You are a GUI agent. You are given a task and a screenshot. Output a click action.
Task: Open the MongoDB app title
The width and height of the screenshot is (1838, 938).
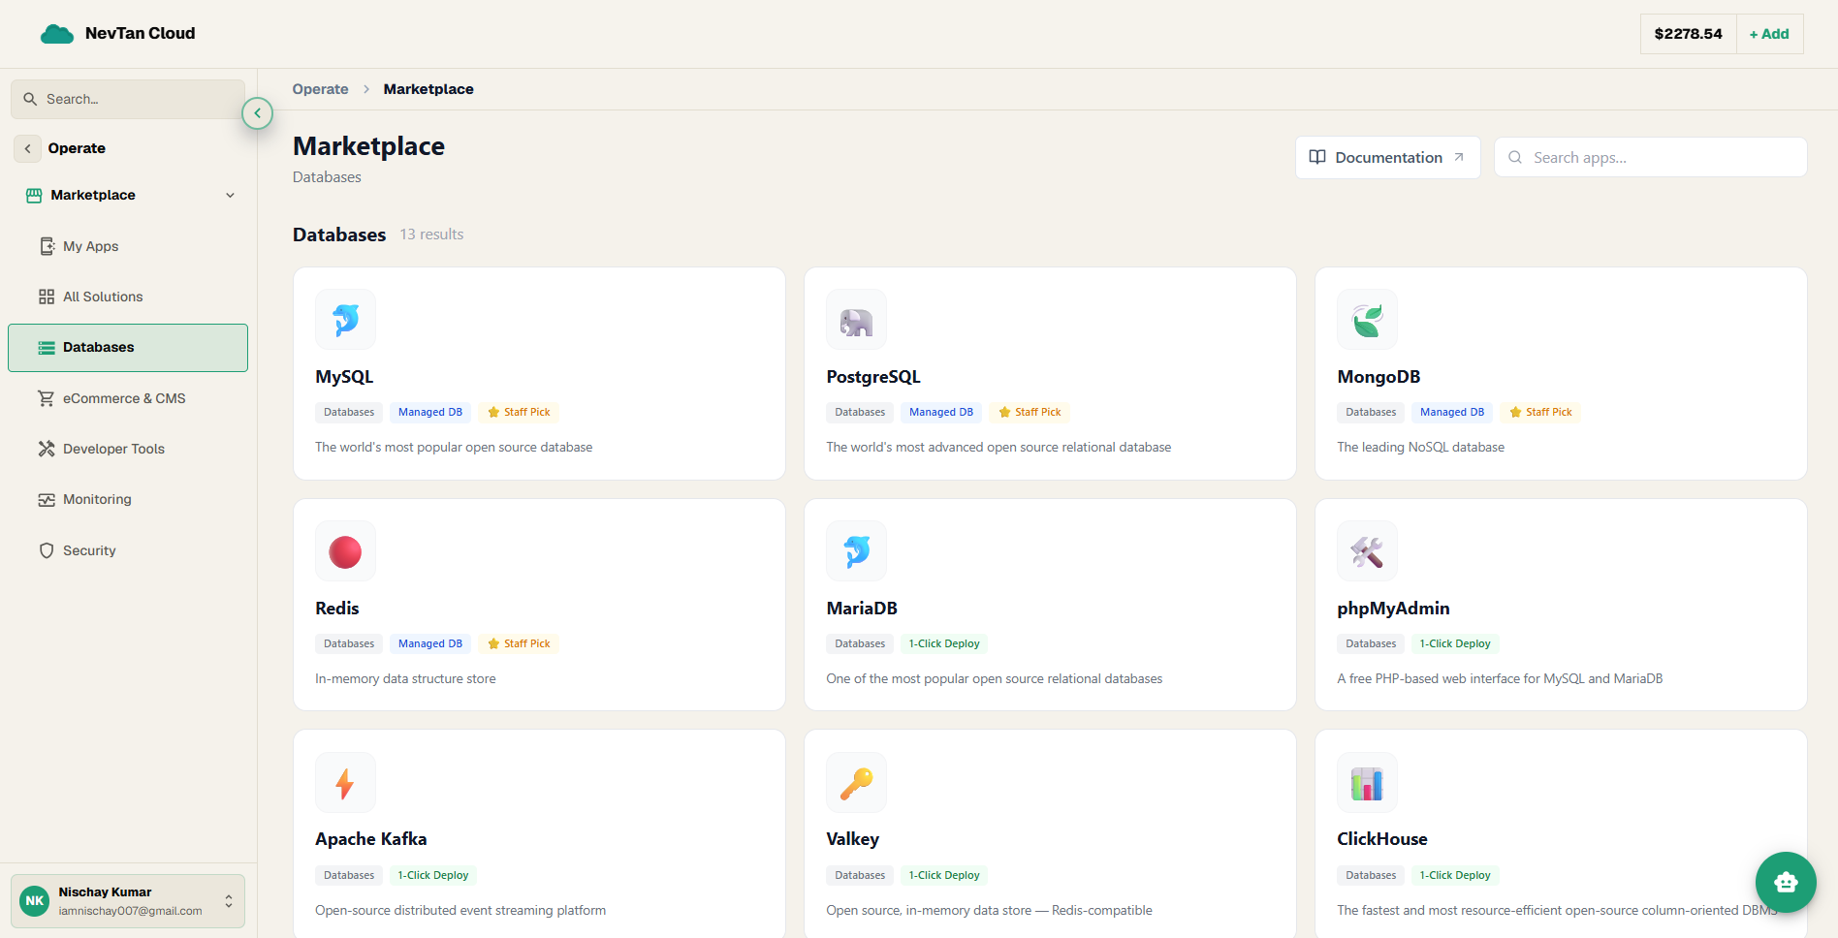click(x=1378, y=377)
